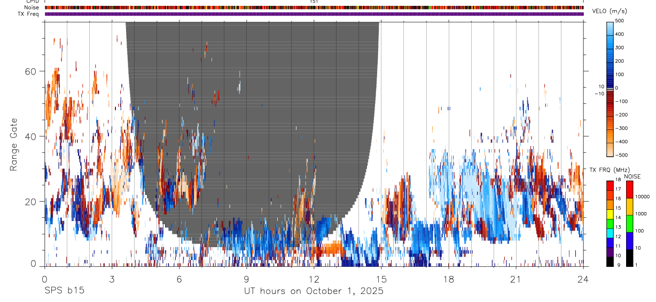Click the purple TX Freq strip above the plot
The height and width of the screenshot is (302, 656).
point(314,14)
